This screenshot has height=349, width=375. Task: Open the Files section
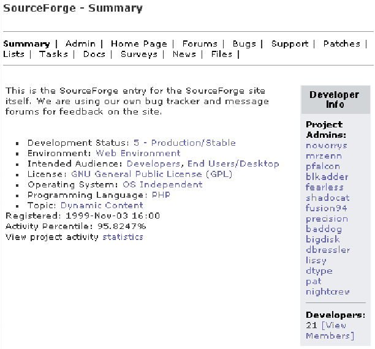coord(222,54)
